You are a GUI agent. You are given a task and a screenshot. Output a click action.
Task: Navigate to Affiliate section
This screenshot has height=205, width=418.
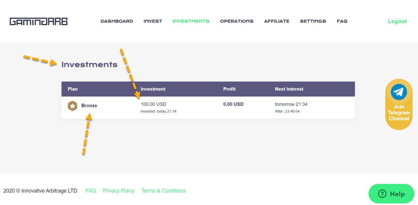[277, 21]
